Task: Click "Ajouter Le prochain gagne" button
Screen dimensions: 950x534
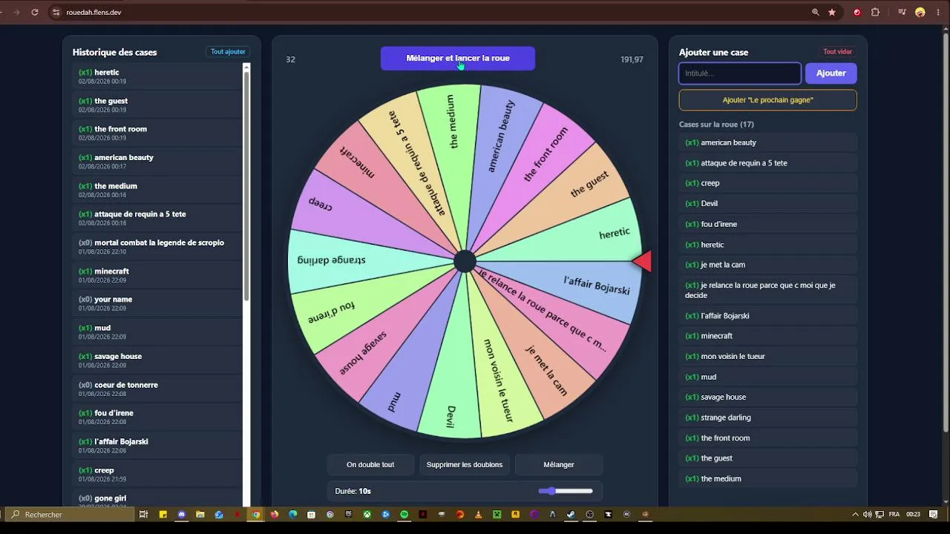Action: (767, 100)
